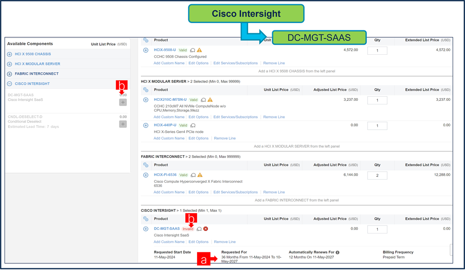The height and width of the screenshot is (273, 465).
Task: Edit Services/Subscriptions for HCIX-FI-6536
Action: point(235,192)
